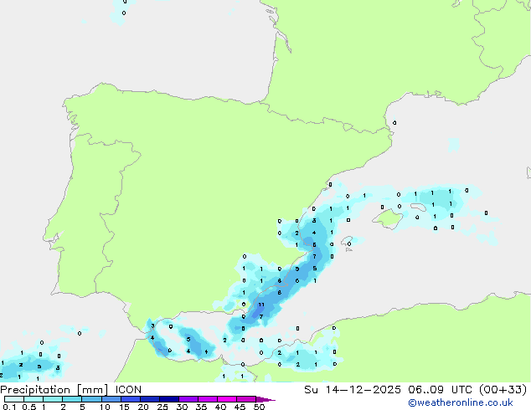This screenshot has width=531, height=410.
Task: Click the '25' legend scale label
Action: pos(162,407)
